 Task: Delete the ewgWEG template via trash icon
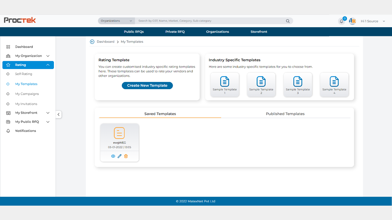tap(126, 156)
